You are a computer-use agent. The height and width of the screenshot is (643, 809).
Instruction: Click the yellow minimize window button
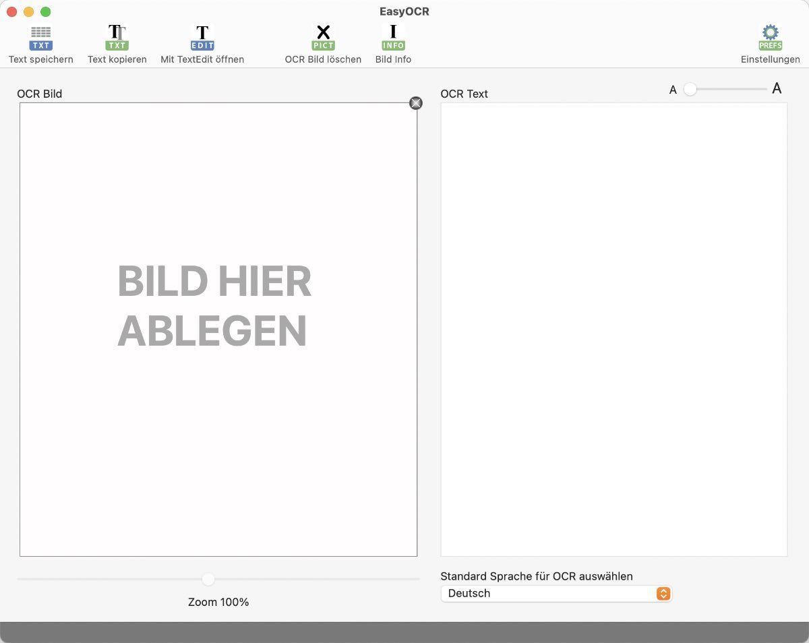[29, 12]
